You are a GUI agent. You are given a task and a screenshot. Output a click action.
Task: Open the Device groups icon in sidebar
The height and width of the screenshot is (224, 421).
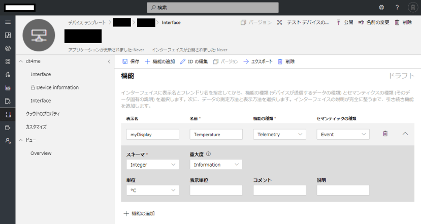tap(8, 61)
